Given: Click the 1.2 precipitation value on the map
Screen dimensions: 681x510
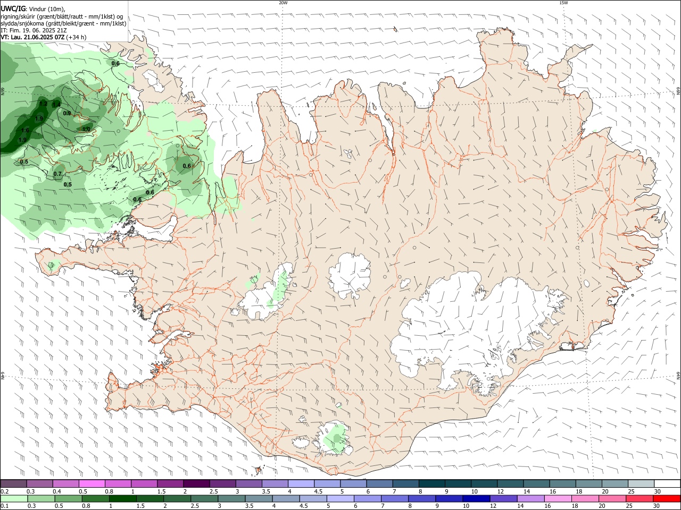Looking at the screenshot, I should click(x=44, y=104).
